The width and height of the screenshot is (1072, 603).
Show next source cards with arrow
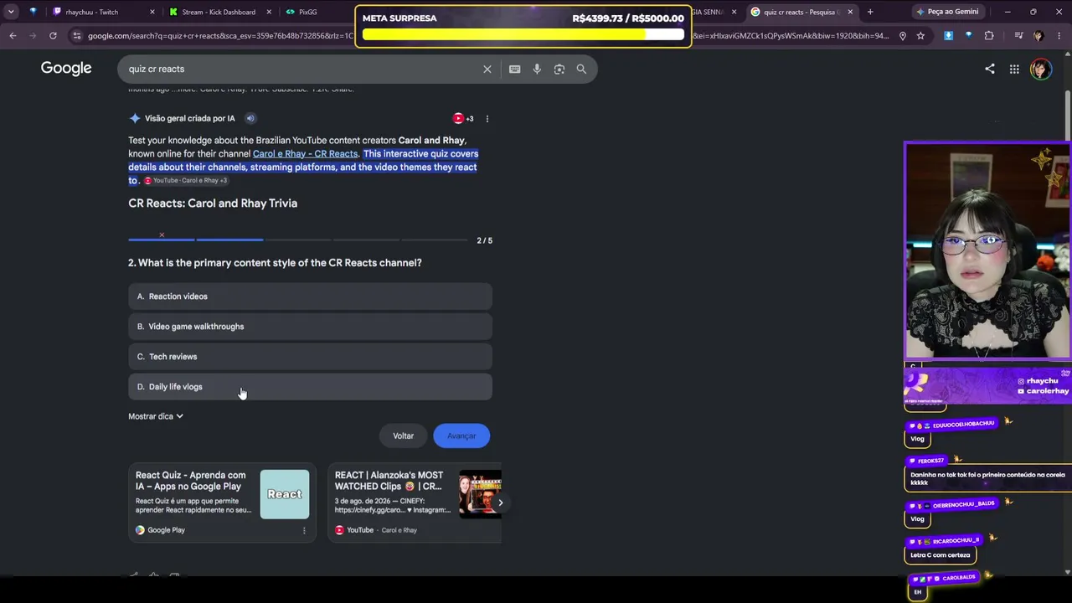[500, 502]
